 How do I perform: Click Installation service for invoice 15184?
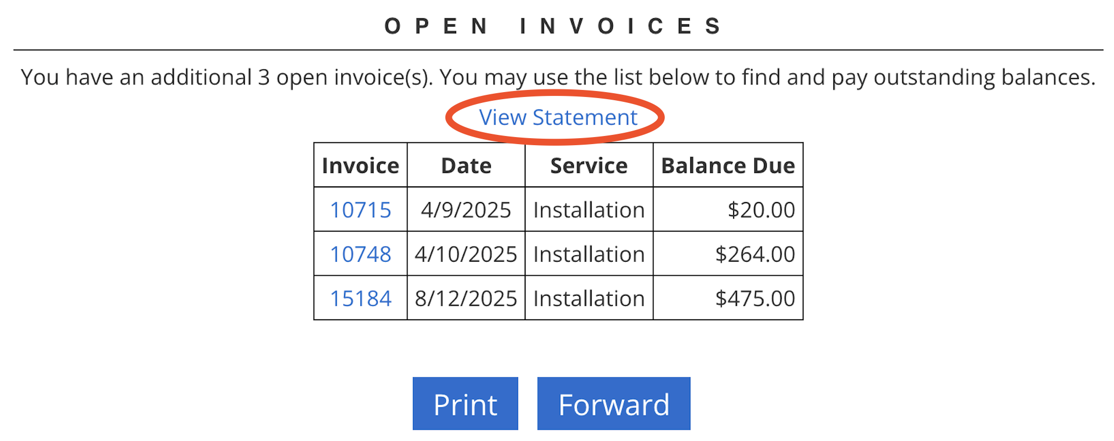point(588,299)
